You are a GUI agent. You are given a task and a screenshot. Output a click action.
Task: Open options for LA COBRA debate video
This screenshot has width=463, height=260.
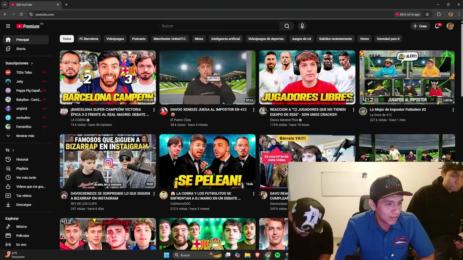tap(254, 194)
